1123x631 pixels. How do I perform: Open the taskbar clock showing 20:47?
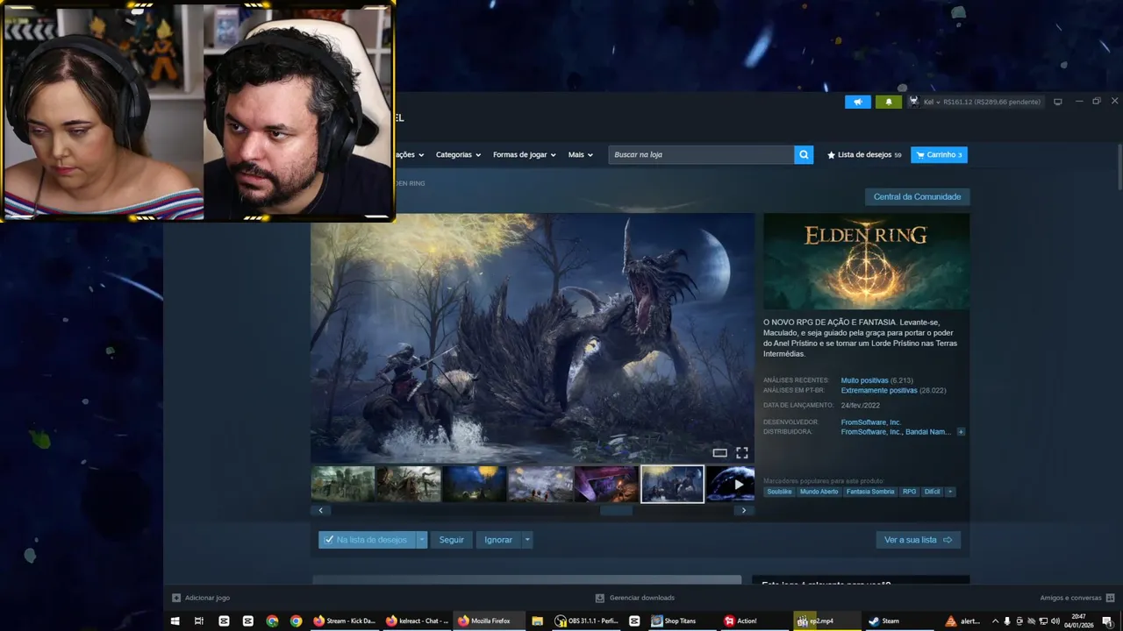[1078, 620]
